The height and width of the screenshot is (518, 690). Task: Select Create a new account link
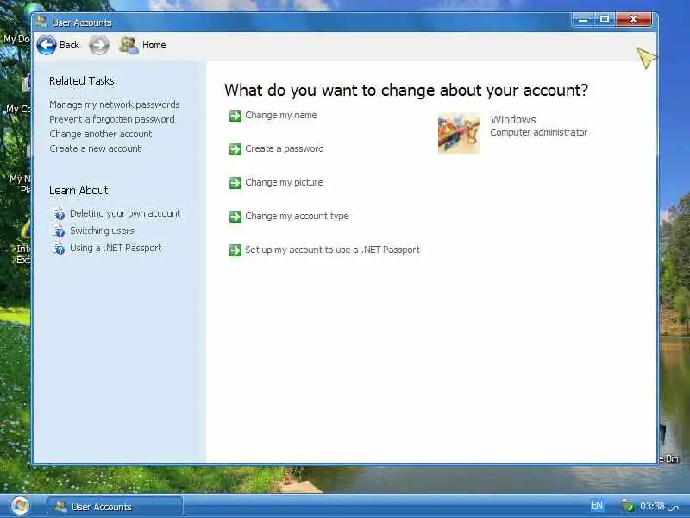95,148
